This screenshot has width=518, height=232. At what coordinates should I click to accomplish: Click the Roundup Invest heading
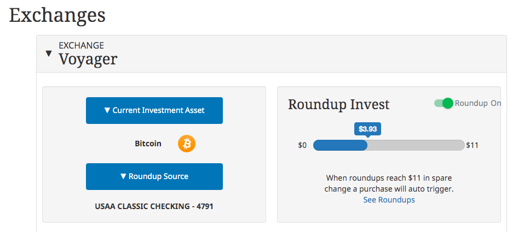tap(338, 104)
